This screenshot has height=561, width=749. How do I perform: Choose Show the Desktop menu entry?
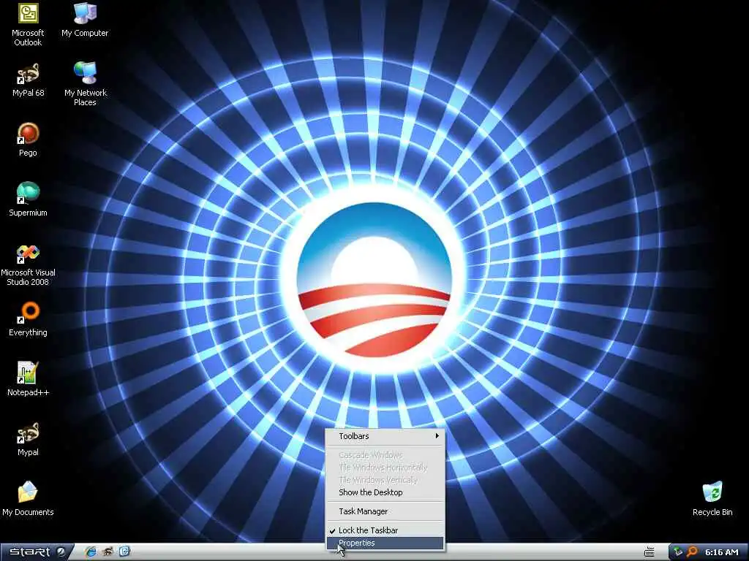coord(385,492)
